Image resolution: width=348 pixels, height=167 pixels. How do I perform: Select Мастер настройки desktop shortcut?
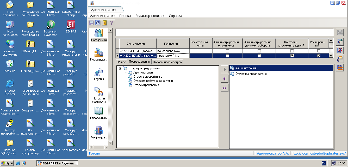point(10,127)
